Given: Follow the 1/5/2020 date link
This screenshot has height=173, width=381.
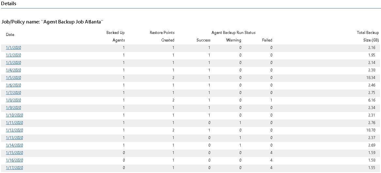Looking at the screenshot, I should (13, 78).
